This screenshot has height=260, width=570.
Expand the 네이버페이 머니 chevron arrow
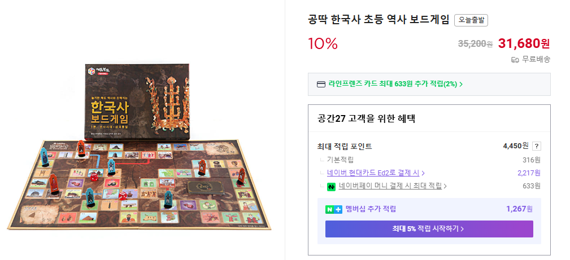pyautogui.click(x=445, y=186)
